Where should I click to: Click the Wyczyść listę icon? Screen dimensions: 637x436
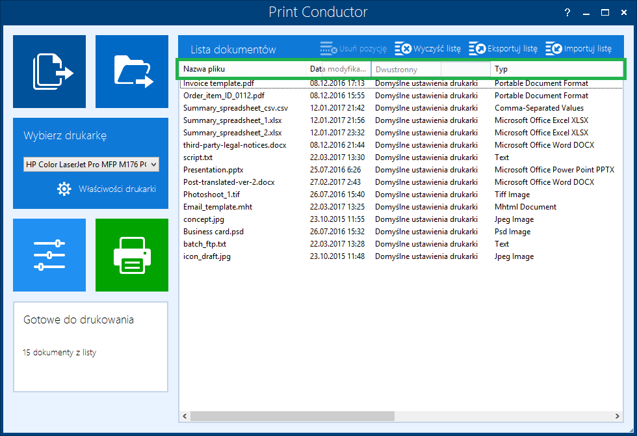[x=403, y=48]
